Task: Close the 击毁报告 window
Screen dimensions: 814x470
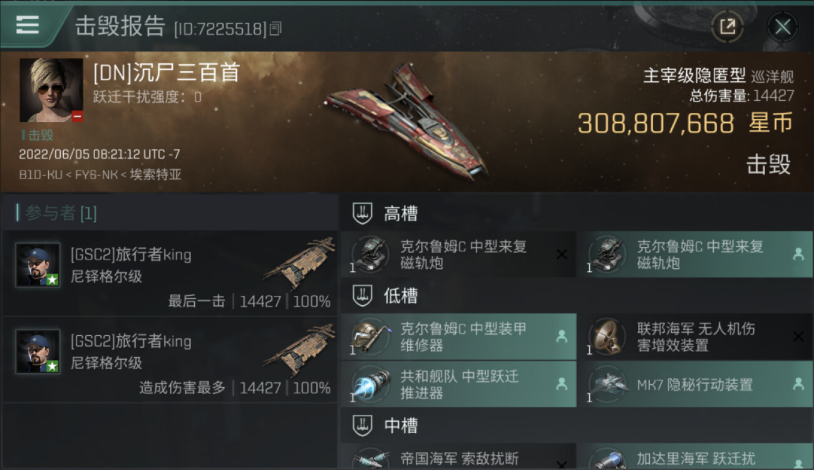Action: tap(782, 26)
